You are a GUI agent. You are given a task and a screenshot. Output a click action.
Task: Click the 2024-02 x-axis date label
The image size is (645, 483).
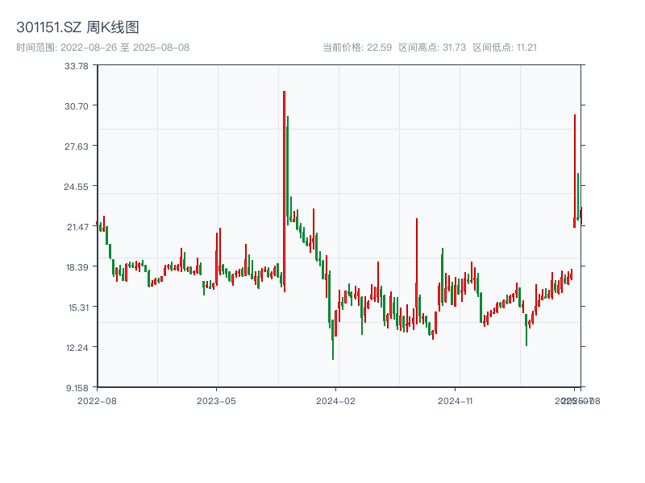pos(336,400)
